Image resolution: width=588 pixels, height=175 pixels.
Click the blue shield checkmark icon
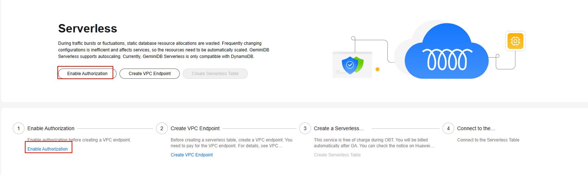click(x=350, y=65)
